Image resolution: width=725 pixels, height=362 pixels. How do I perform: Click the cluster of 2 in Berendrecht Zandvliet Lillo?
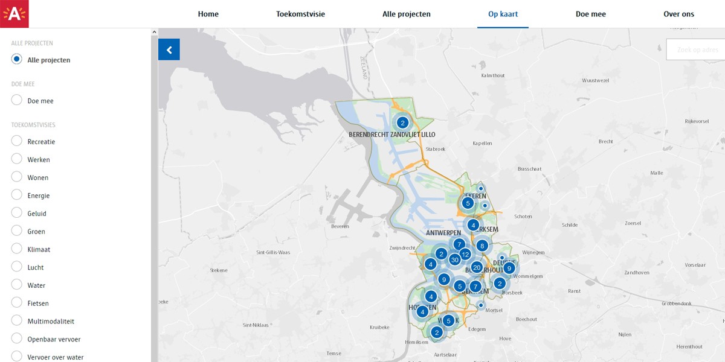[403, 122]
